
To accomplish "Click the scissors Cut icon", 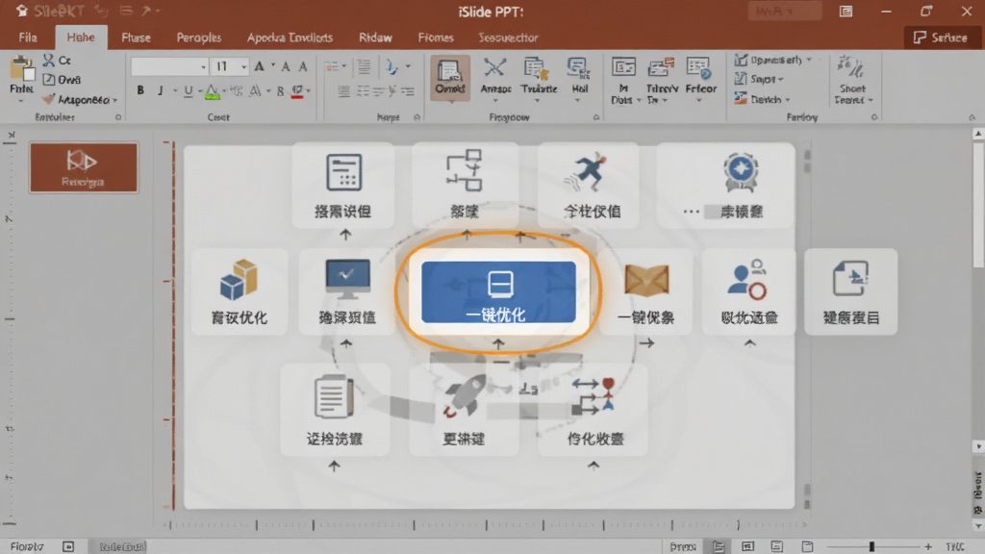I will (49, 61).
